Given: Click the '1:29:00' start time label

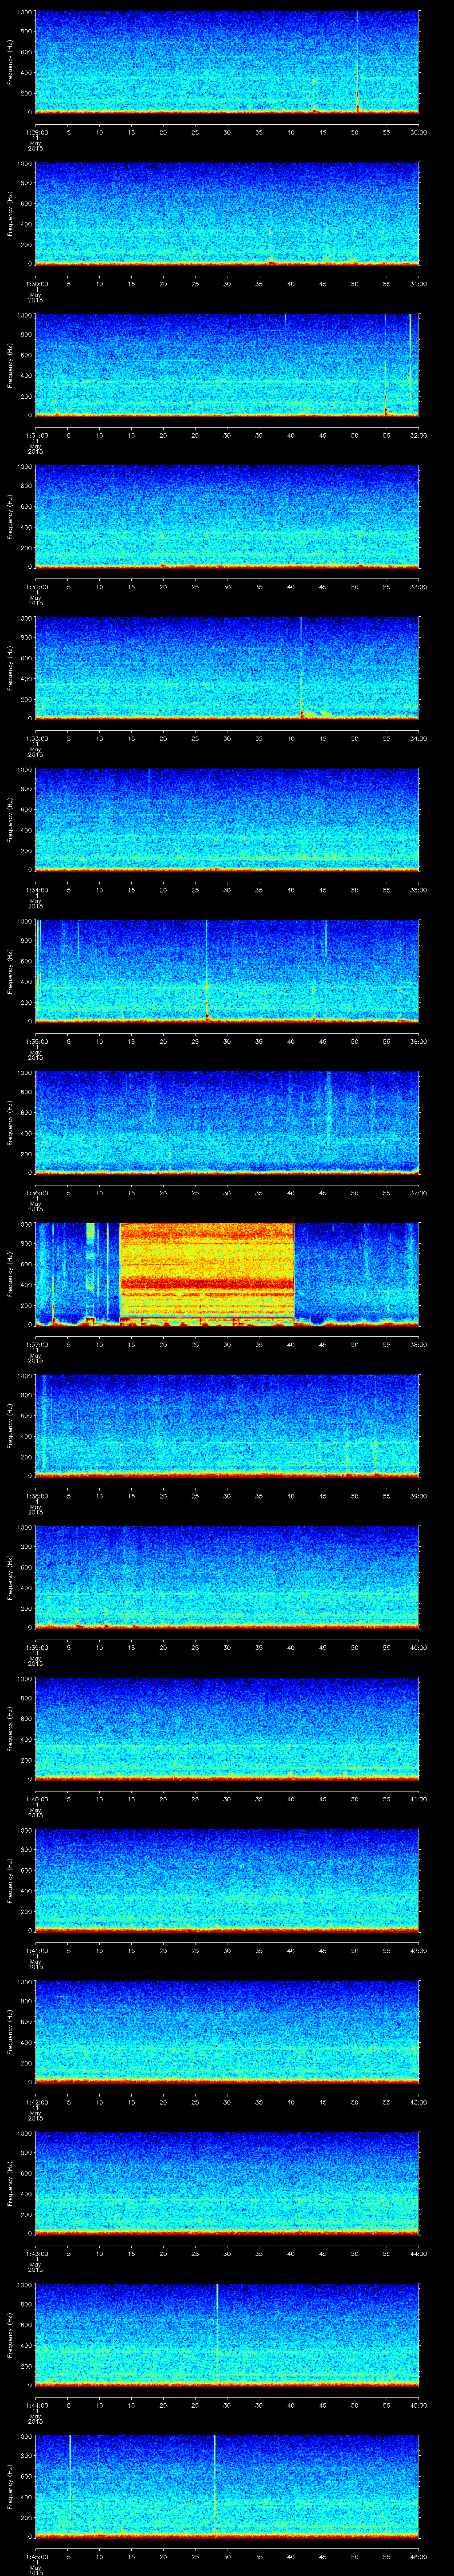Looking at the screenshot, I should (36, 132).
